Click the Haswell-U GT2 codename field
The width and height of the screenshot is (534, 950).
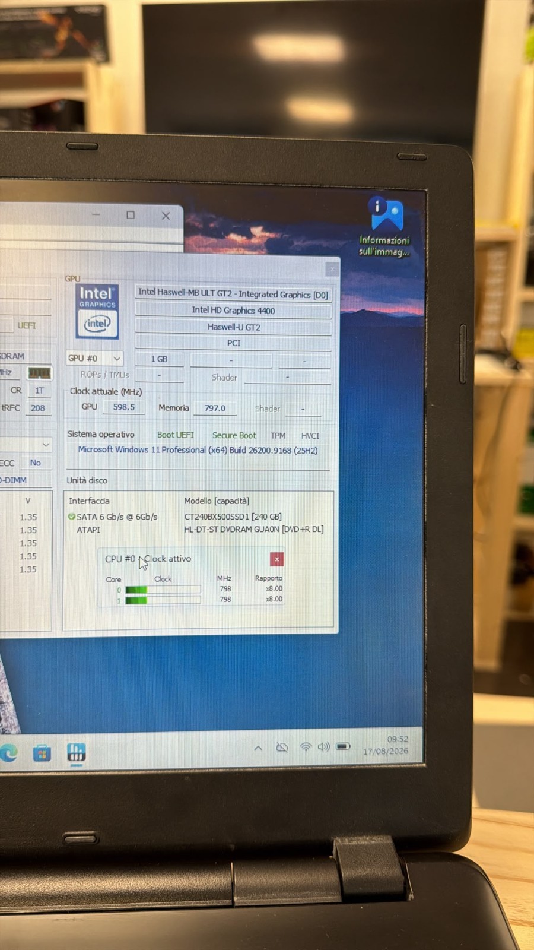coord(233,327)
